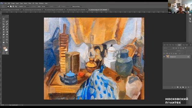Image resolution: width=192 pixels, height=108 pixels.
Task: Open the background color picker
Action: click(7, 50)
